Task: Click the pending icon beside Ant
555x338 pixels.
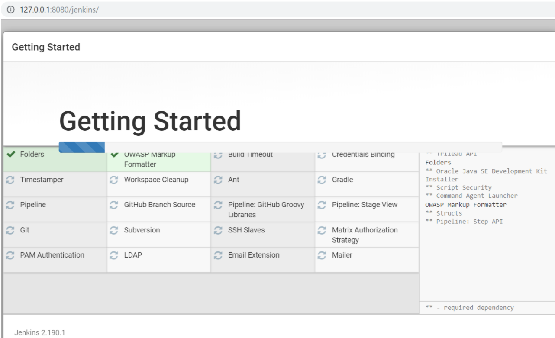Action: pyautogui.click(x=218, y=180)
